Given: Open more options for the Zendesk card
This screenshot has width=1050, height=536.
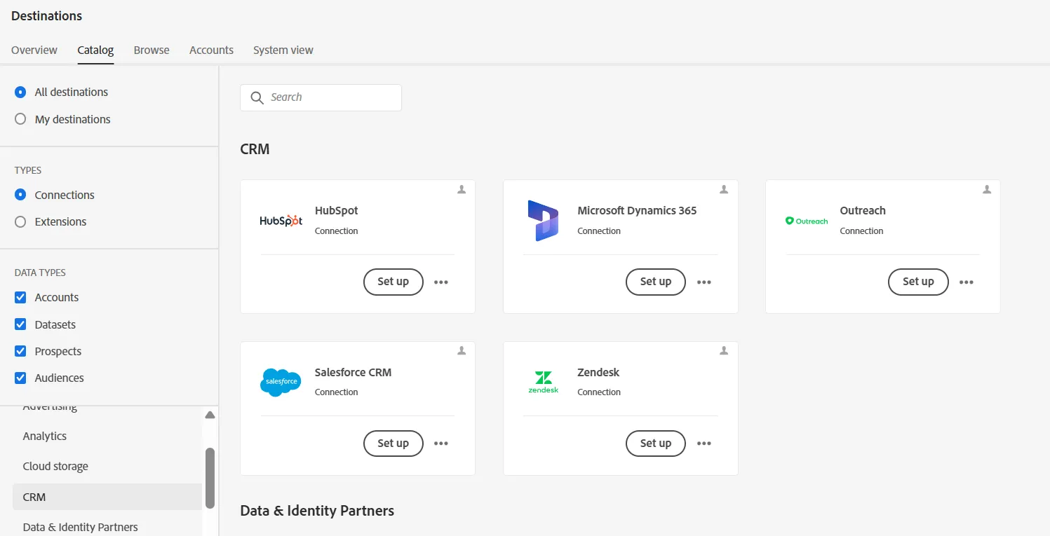Looking at the screenshot, I should pyautogui.click(x=704, y=444).
